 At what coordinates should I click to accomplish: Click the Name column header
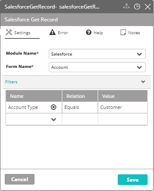click(x=34, y=96)
